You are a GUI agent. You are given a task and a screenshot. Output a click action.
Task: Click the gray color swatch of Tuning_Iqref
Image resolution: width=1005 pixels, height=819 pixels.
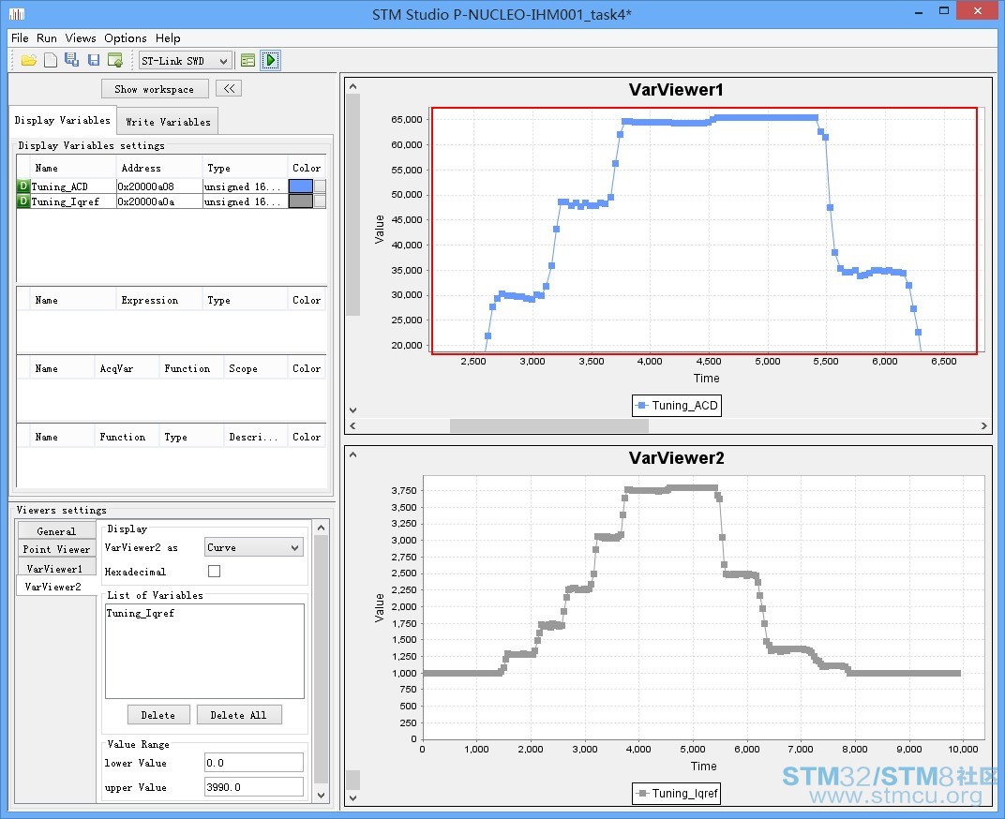click(x=301, y=201)
